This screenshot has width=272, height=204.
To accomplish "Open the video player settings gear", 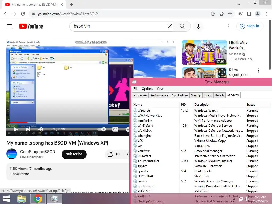I will 127,129.
